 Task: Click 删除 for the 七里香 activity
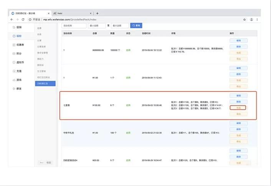click(x=238, y=102)
